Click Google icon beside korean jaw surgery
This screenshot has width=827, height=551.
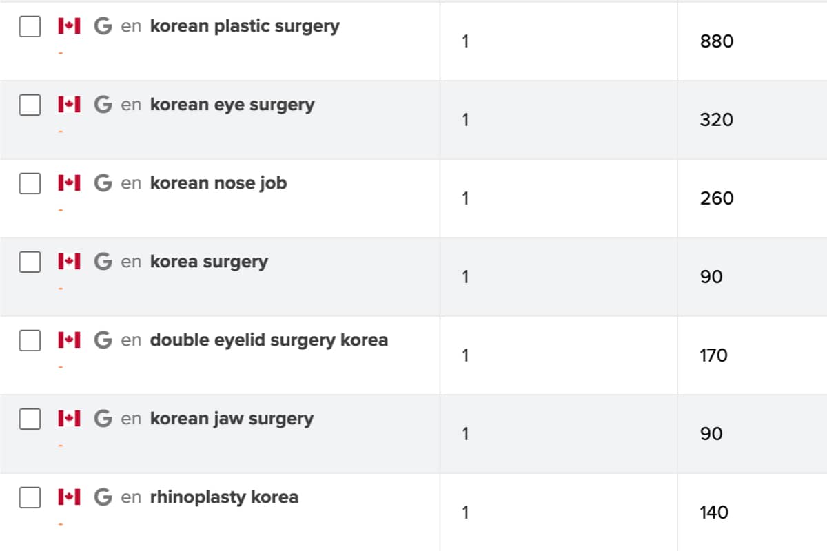pos(103,419)
